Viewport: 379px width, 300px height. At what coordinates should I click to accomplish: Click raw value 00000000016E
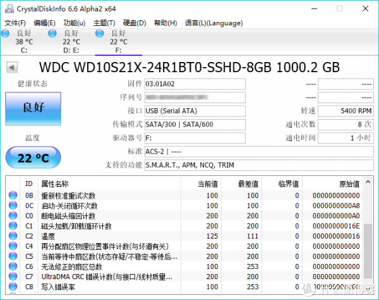tap(336, 226)
